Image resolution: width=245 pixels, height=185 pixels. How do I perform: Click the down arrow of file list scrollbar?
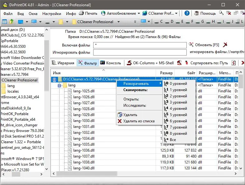point(241,168)
